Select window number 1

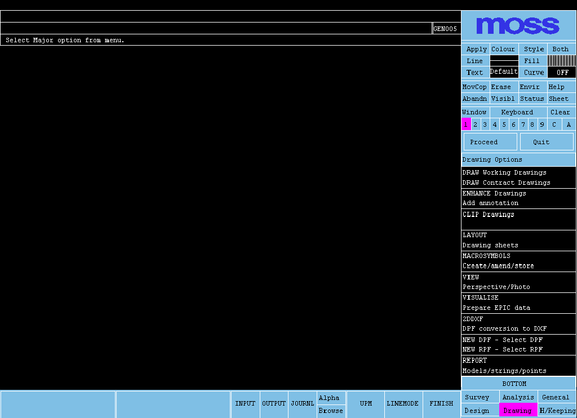point(466,124)
